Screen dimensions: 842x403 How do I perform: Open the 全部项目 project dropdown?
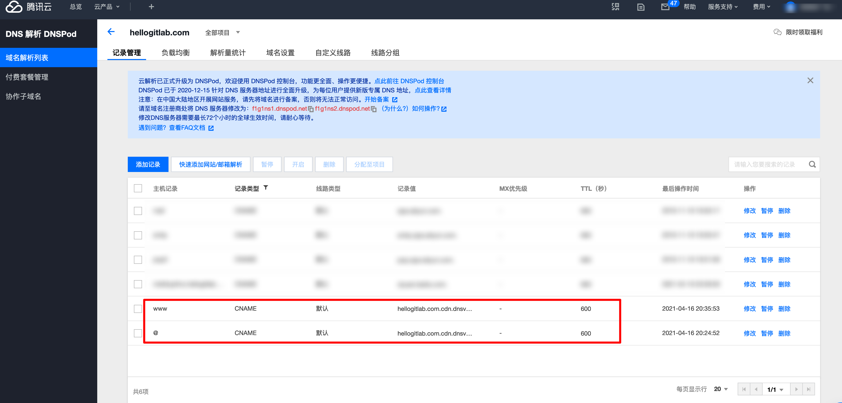coord(223,32)
